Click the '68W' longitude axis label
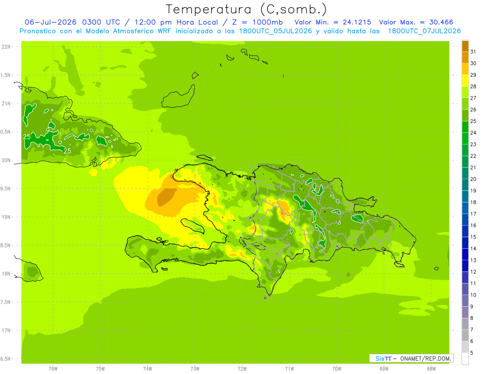This screenshot has height=374, width=484. pyautogui.click(x=431, y=368)
